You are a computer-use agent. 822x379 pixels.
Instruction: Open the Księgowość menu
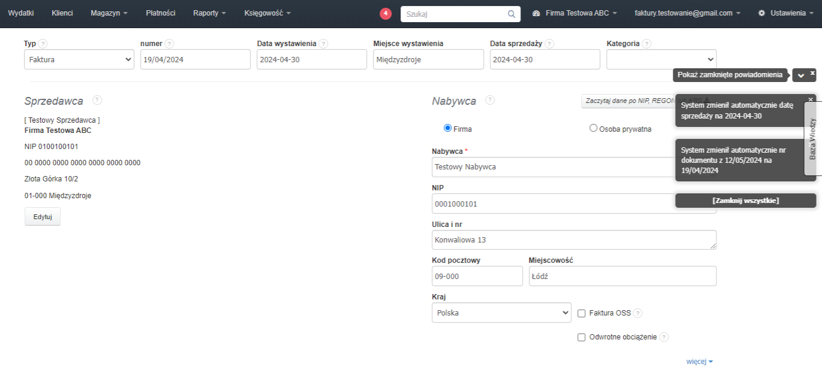(x=267, y=13)
